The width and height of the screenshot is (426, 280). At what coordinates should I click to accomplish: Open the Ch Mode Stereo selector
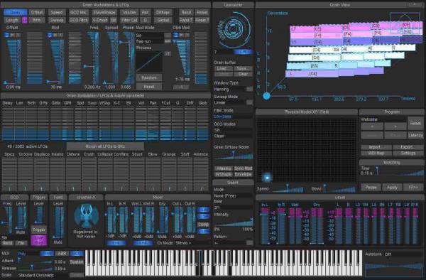[x=192, y=243]
